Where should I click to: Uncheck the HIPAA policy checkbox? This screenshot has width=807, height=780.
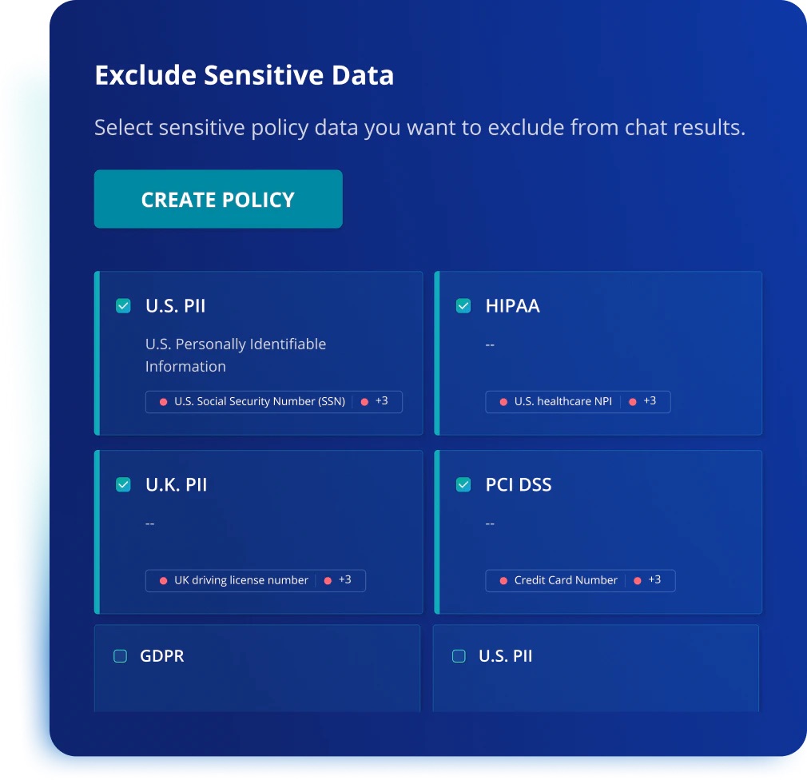click(463, 305)
